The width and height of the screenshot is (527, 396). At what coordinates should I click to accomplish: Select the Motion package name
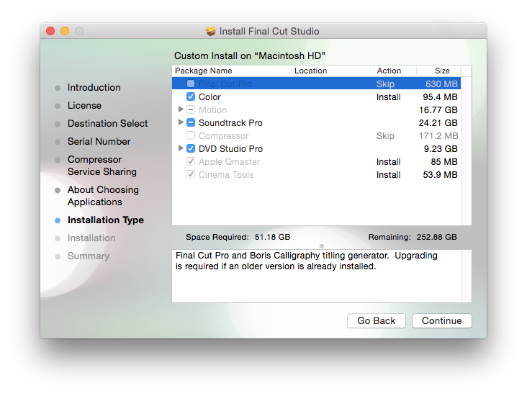212,110
